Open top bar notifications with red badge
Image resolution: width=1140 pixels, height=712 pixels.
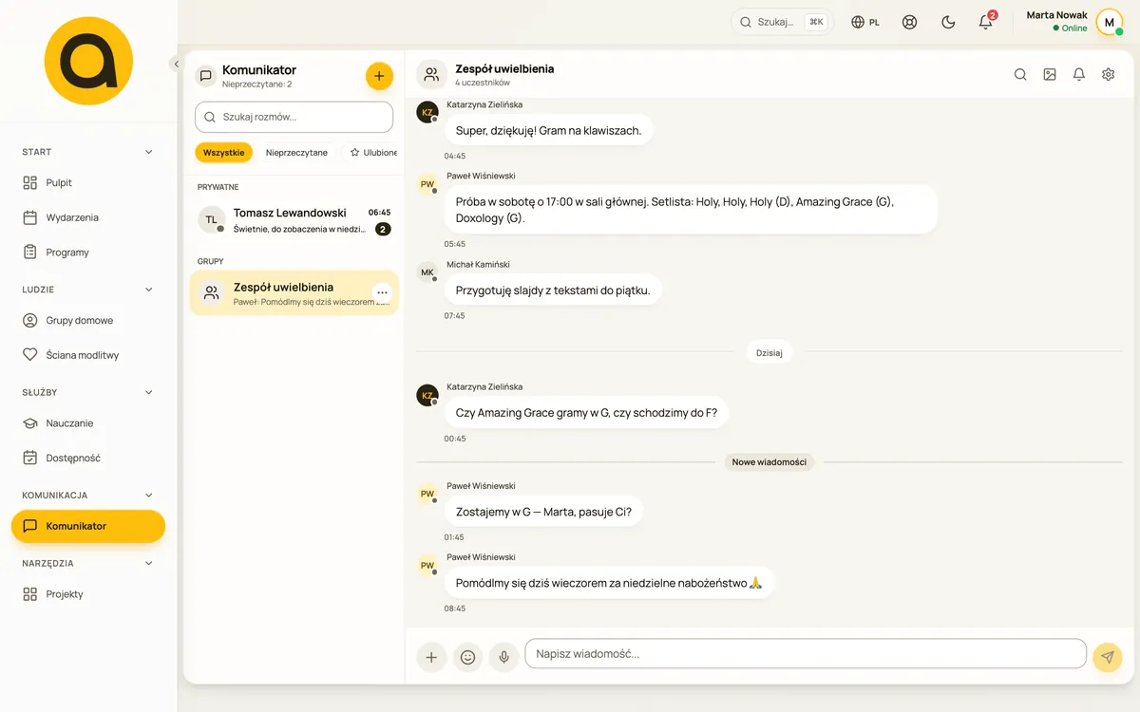pos(986,22)
